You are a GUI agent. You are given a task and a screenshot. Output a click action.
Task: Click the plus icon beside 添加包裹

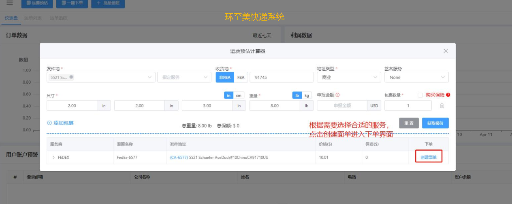pyautogui.click(x=49, y=123)
